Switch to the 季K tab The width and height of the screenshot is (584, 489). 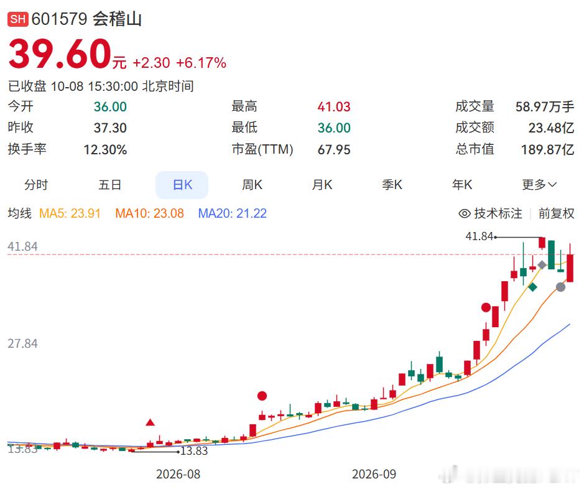(392, 185)
